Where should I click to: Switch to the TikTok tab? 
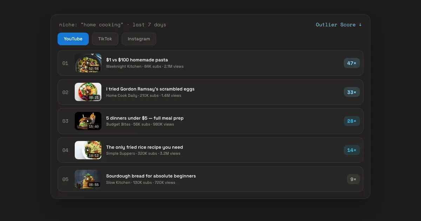pos(105,39)
